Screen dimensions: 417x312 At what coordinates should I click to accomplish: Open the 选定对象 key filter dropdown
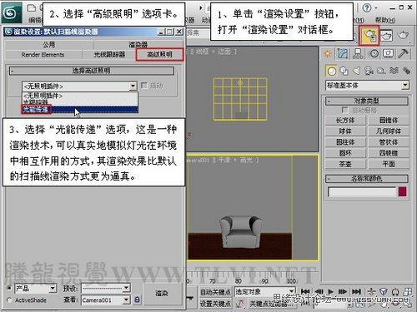tap(291, 291)
